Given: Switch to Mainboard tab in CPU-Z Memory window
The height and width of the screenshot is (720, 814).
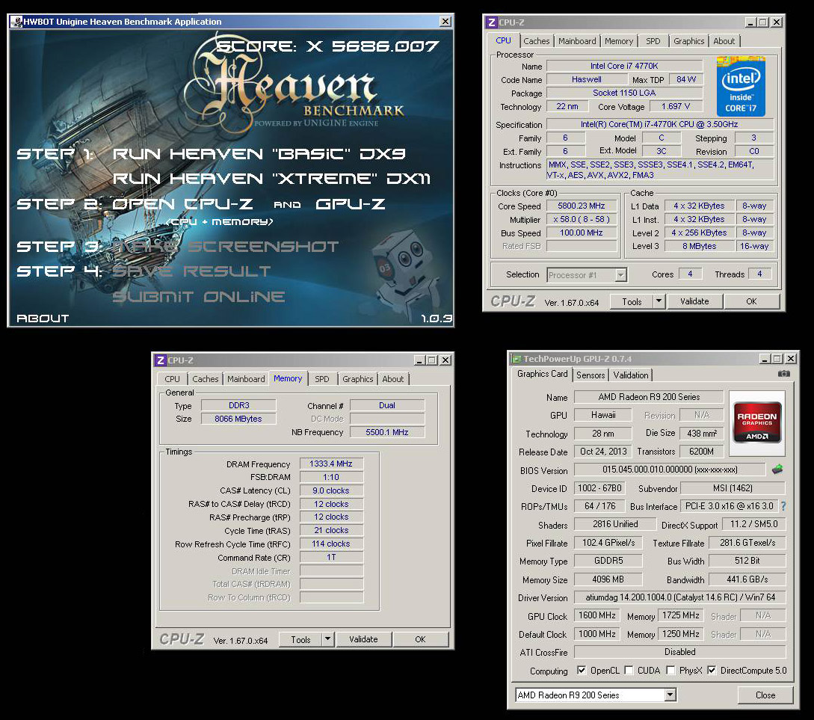Looking at the screenshot, I should click(x=246, y=379).
